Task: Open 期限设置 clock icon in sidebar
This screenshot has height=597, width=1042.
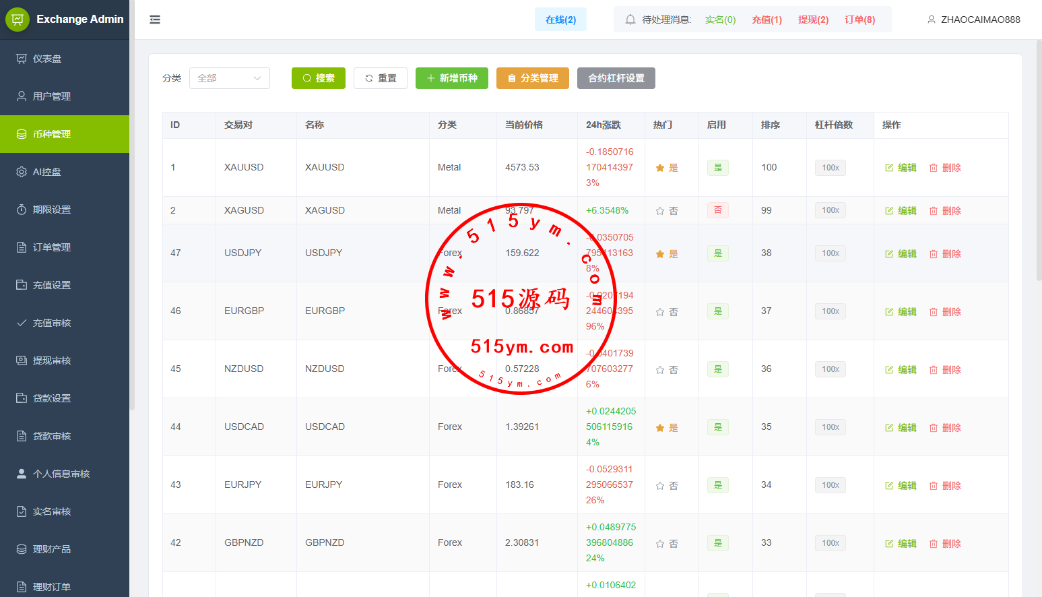Action: tap(22, 210)
